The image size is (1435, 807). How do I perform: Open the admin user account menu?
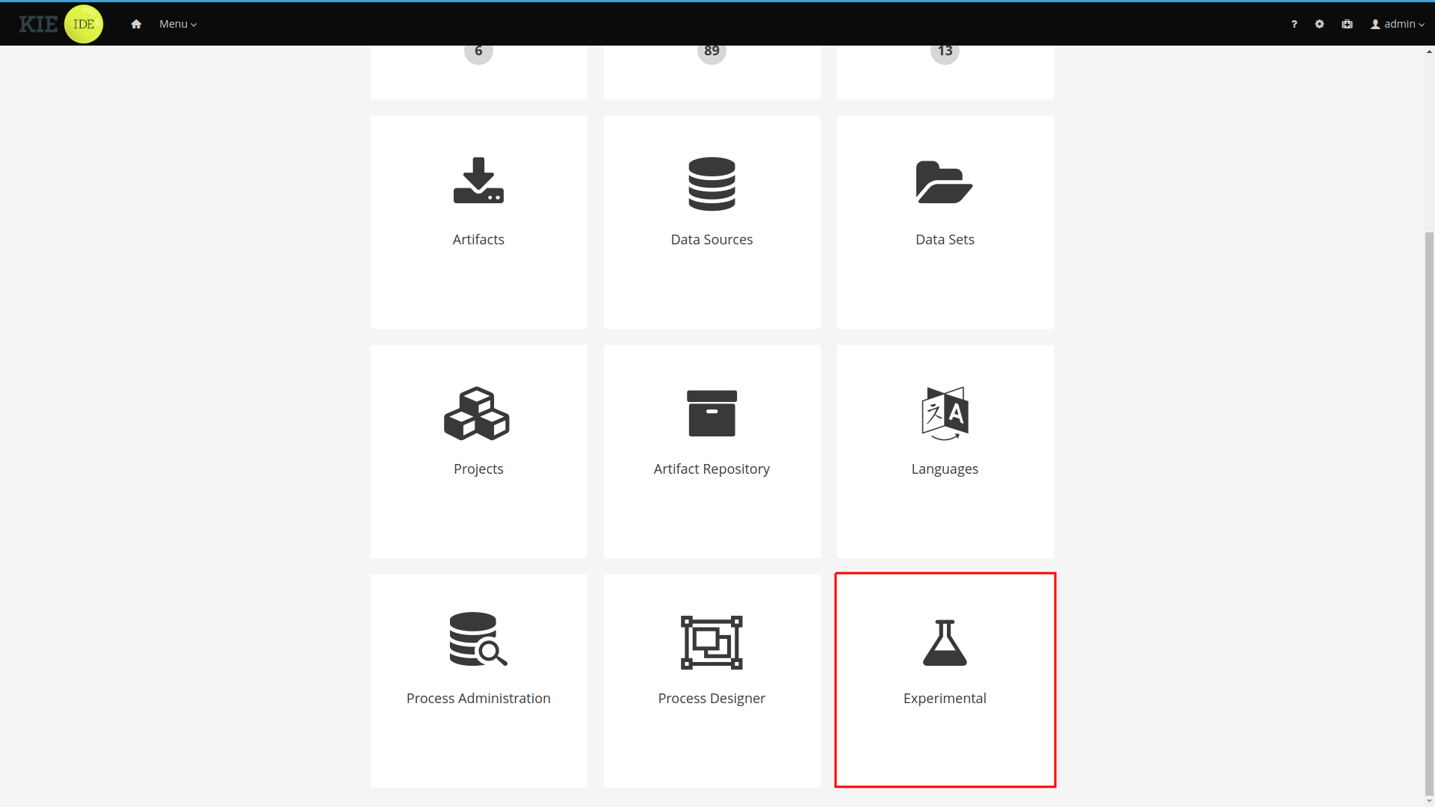click(x=1398, y=24)
